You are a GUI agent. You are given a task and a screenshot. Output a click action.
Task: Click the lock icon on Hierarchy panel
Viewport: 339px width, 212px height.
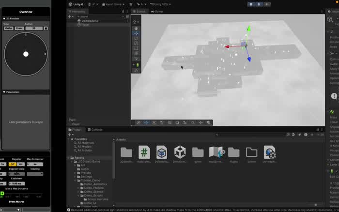click(x=123, y=11)
